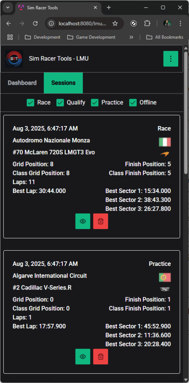Screen dimensions: 189x383
Task: Open the Game Development bookmark folder
Action: coord(91,37)
